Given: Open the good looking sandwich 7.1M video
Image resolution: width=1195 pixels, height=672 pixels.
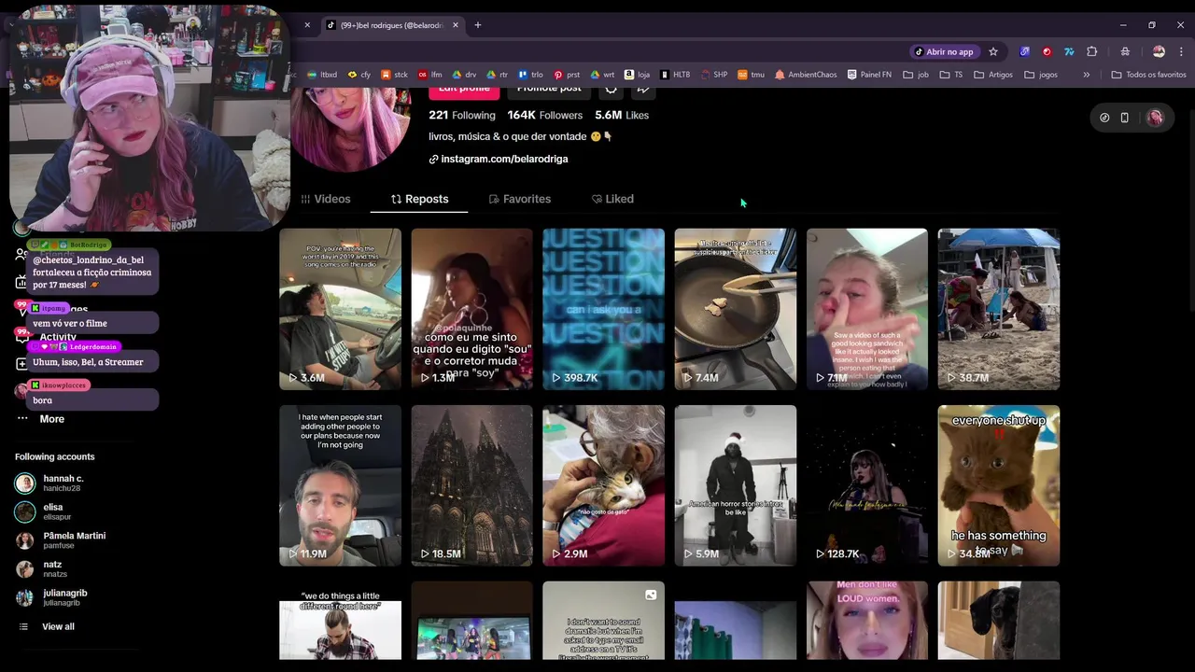Looking at the screenshot, I should (866, 308).
